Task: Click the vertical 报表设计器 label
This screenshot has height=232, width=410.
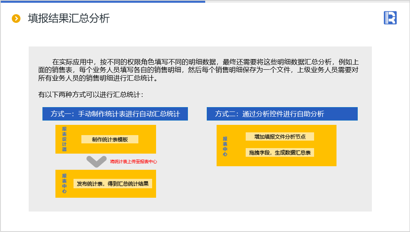Action: click(64, 139)
